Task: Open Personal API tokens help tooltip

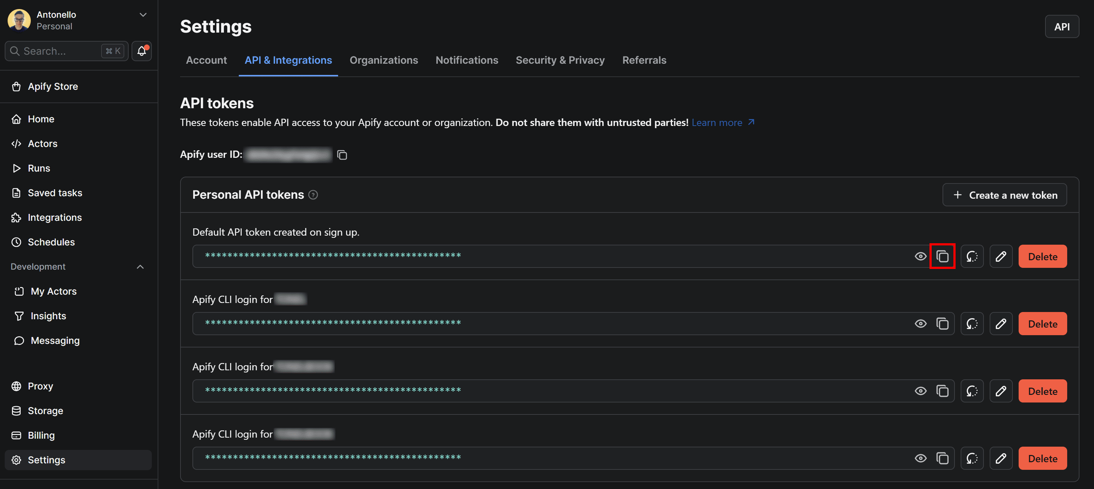Action: coord(313,195)
